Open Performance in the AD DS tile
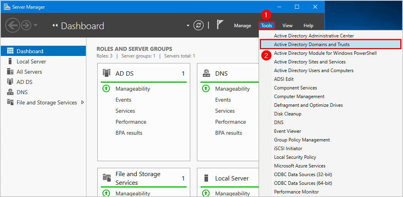 [x=131, y=122]
